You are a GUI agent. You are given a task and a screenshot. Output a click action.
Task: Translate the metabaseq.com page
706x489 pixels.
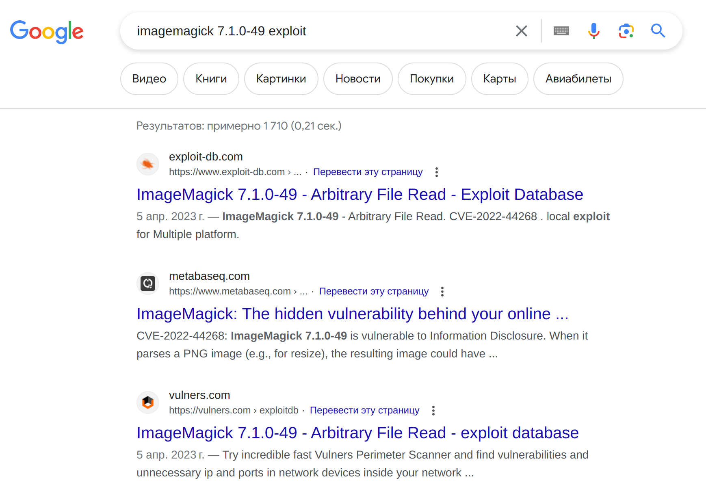pyautogui.click(x=374, y=291)
